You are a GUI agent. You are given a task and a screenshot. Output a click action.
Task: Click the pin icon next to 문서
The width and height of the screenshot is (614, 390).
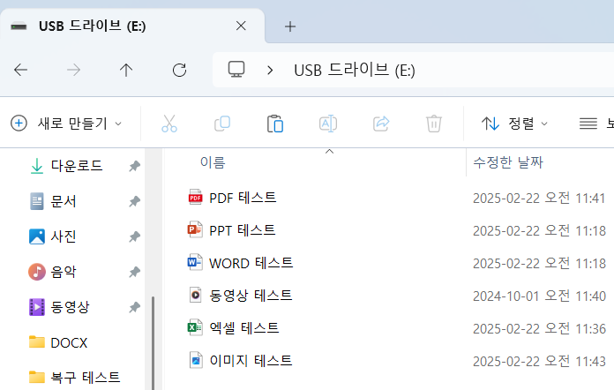point(134,201)
